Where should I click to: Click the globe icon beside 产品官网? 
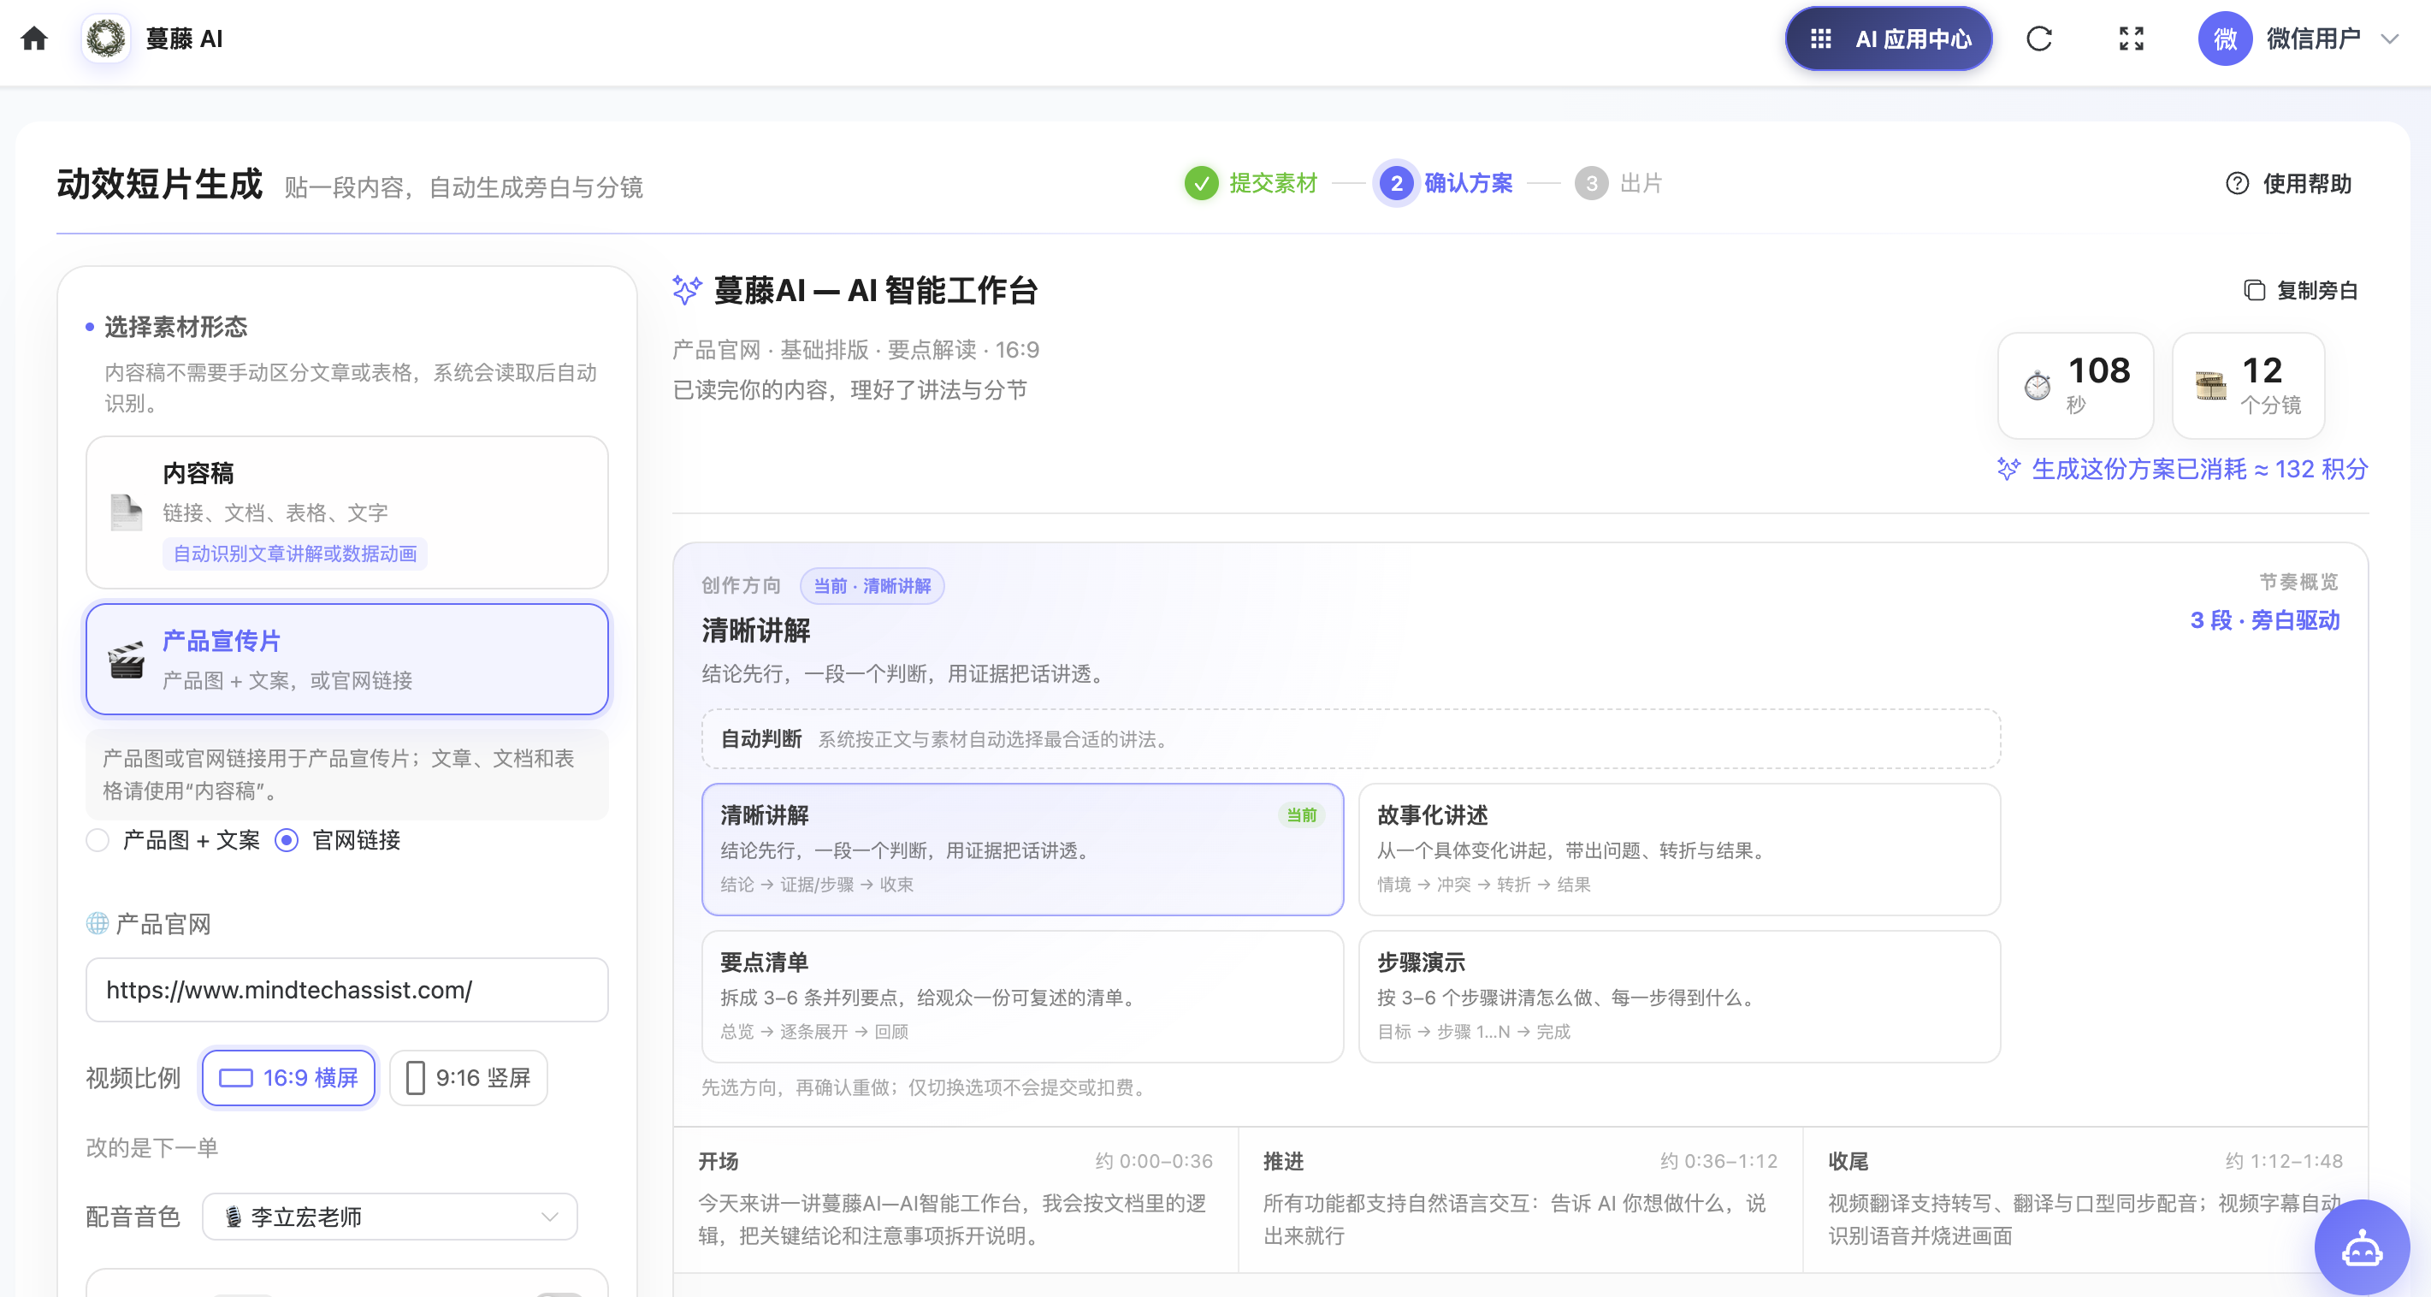pos(98,923)
